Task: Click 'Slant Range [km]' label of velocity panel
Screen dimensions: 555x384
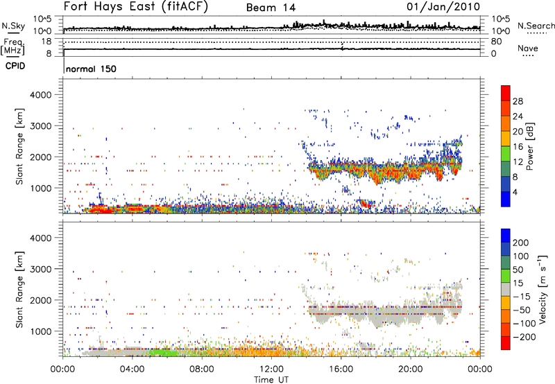Action: (x=19, y=290)
